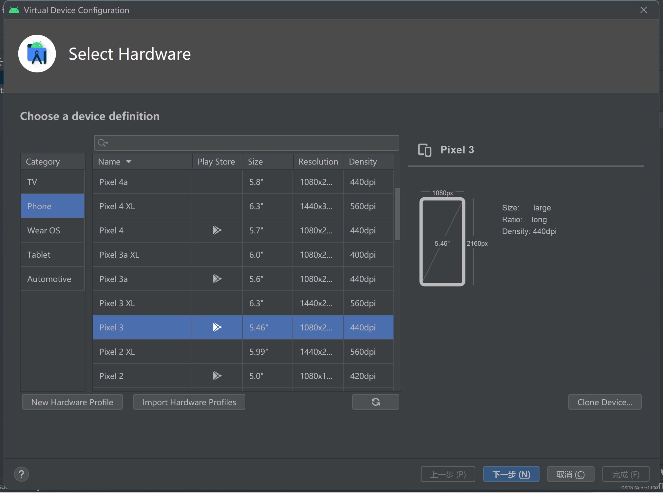Click the Play Store icon in Pixel 2 row
663x493 pixels.
coord(217,376)
